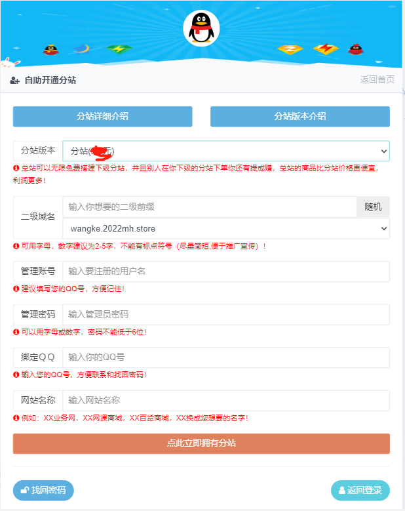Focus the 绑定QQ number field
The image size is (405, 511).
point(226,358)
